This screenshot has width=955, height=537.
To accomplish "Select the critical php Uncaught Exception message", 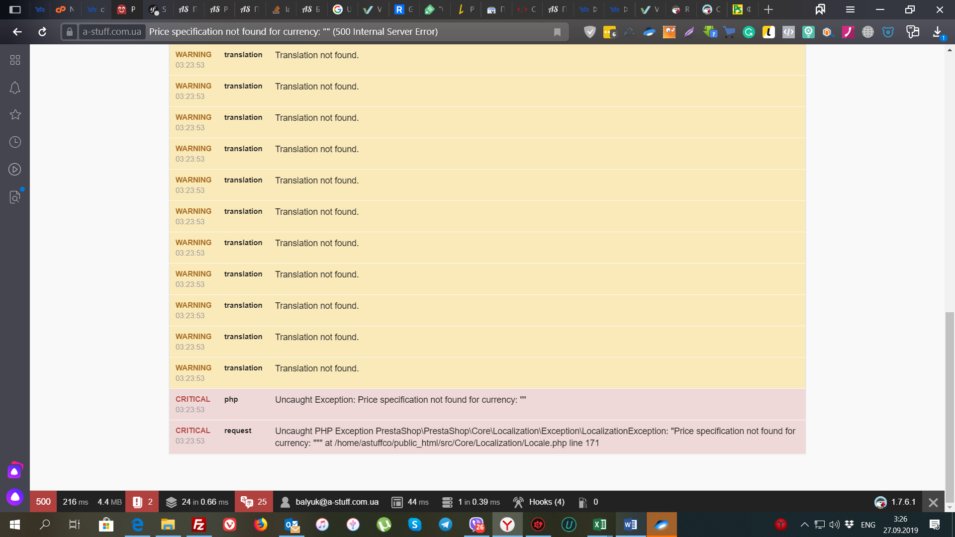I will 400,400.
